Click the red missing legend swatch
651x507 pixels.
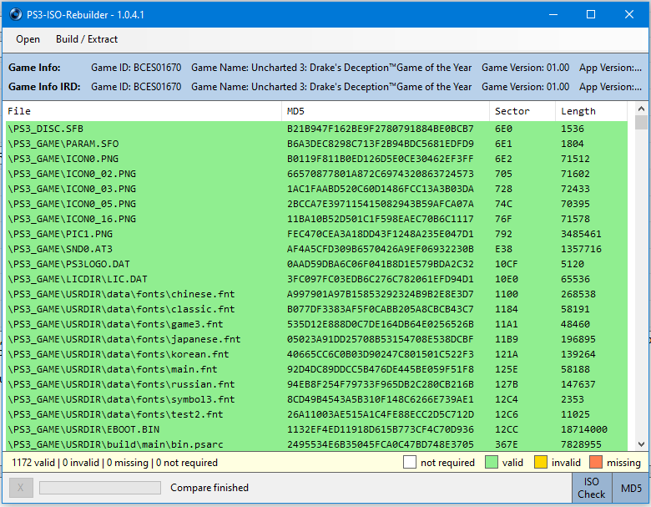click(597, 463)
